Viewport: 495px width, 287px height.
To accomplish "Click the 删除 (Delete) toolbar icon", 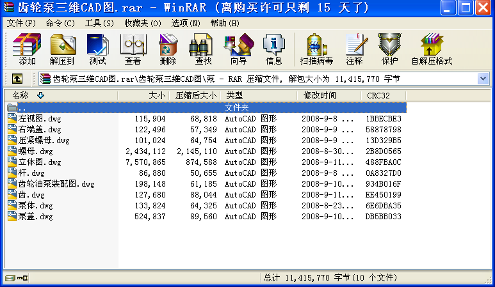I will [x=168, y=49].
